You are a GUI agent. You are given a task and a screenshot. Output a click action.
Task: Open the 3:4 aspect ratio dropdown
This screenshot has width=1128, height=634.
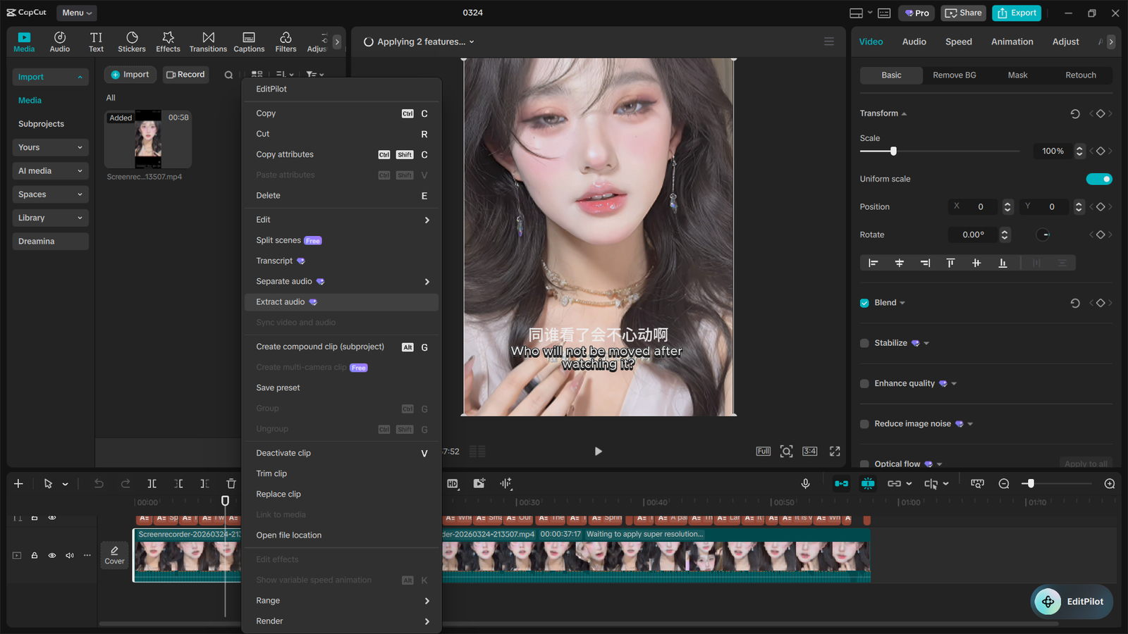[x=809, y=451]
